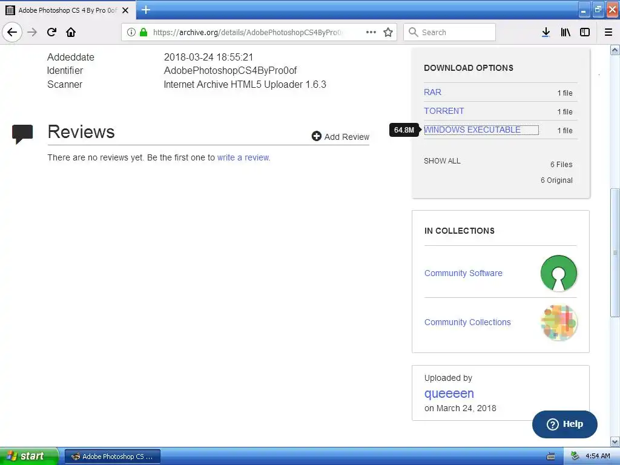
Task: Click the IN COLLECTIONS heading
Action: [x=459, y=231]
